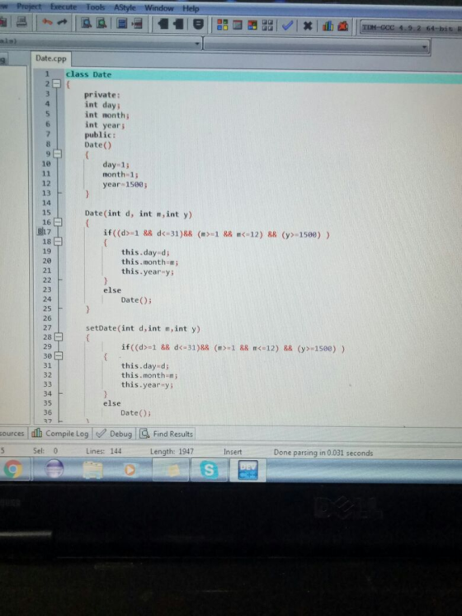Click the 'Length: 1947' status entry
This screenshot has height=616, width=462.
172,451
